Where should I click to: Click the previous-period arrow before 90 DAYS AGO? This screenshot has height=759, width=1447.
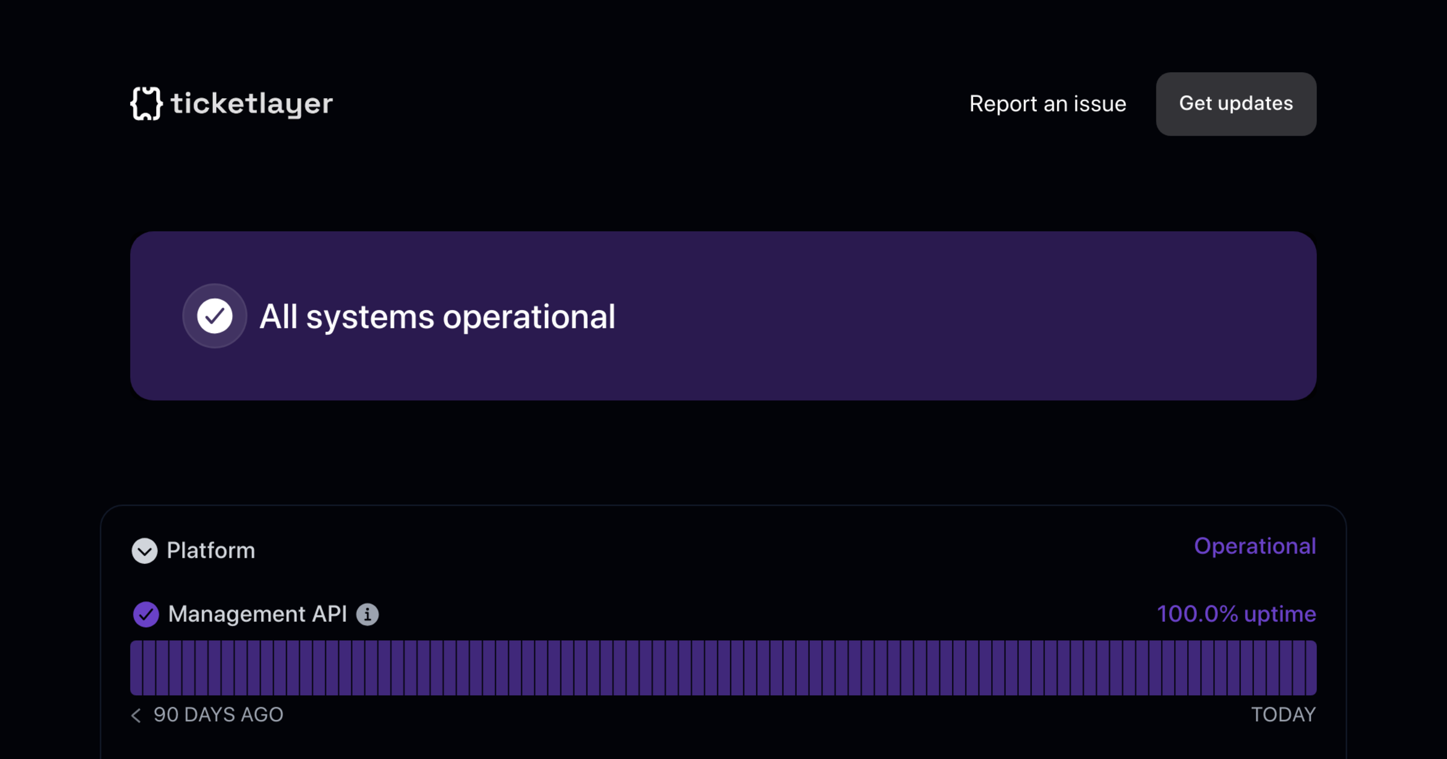click(x=136, y=715)
